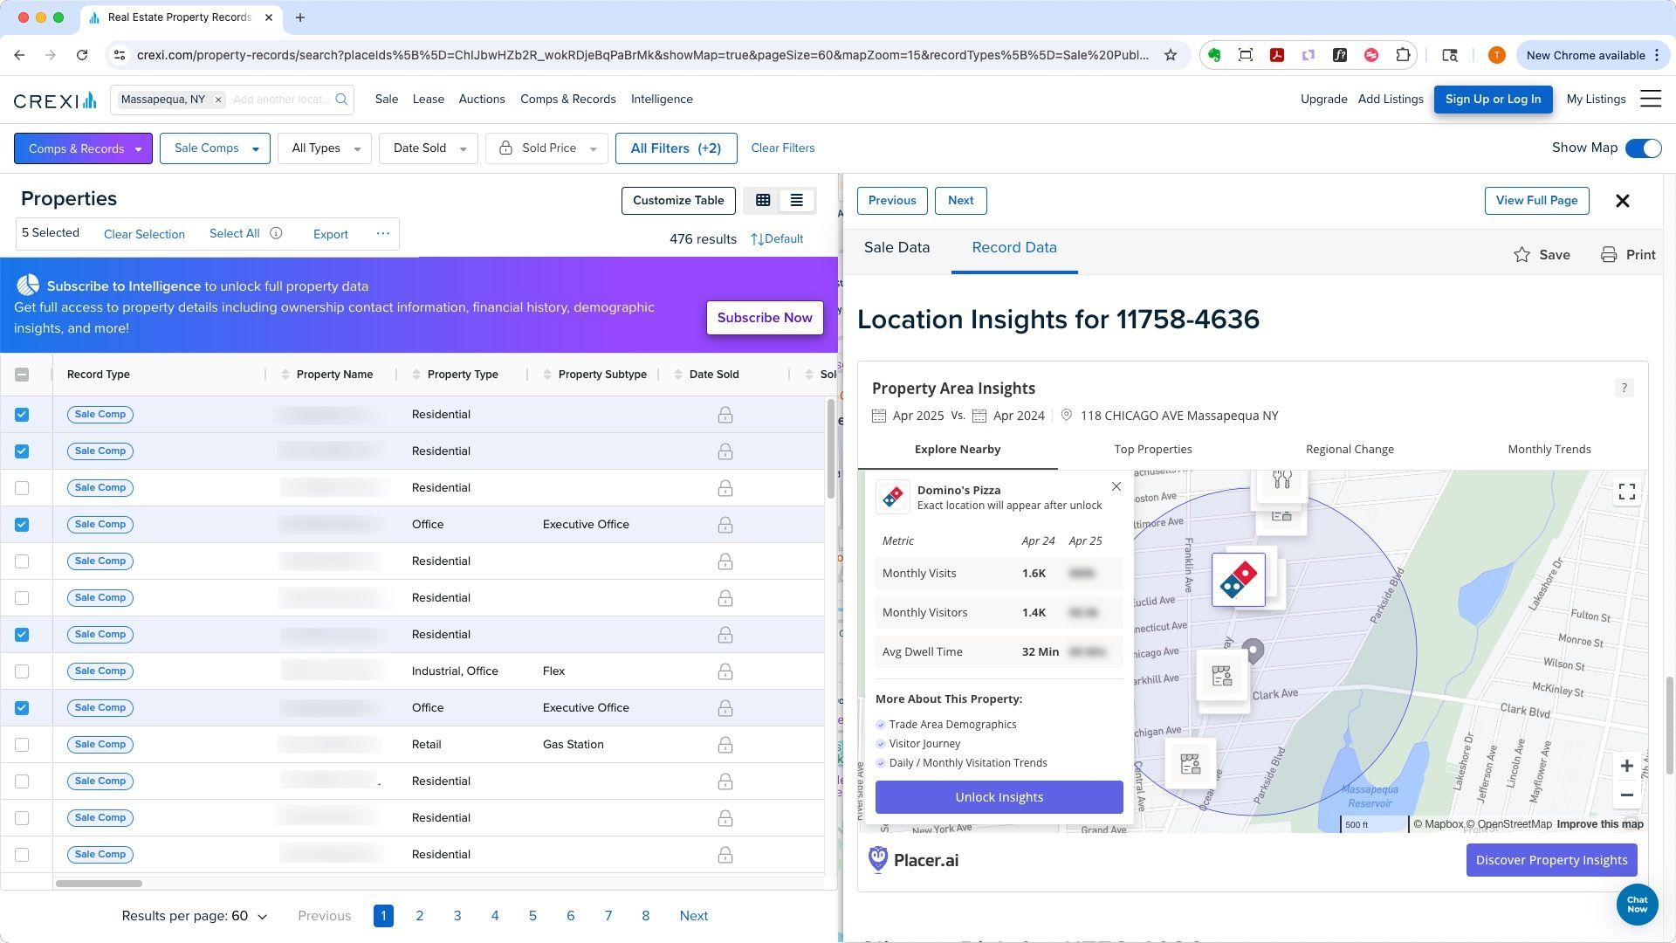Screen dimensions: 1676x943
Task: Click the map zoom in plus icon
Action: click(1626, 767)
